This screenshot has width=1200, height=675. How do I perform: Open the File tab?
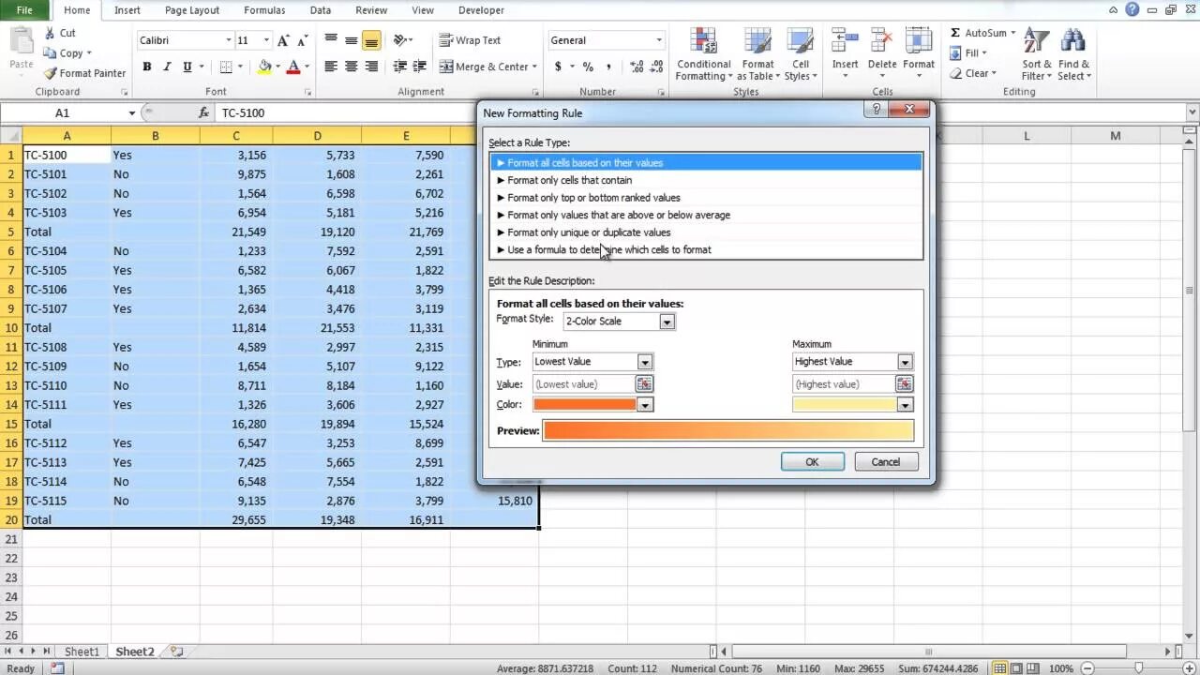click(x=24, y=10)
